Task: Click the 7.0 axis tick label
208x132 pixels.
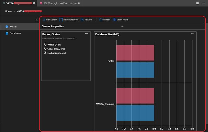Action: [116, 129]
